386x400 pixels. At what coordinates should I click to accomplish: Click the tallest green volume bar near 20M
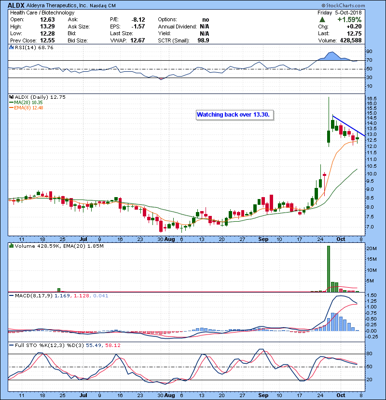pos(329,269)
